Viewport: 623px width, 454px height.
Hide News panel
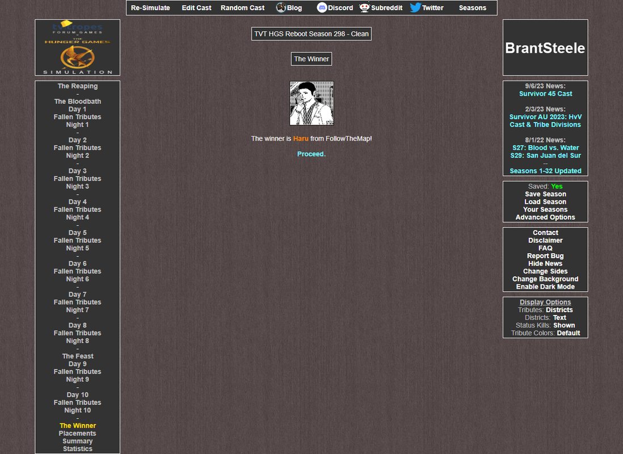(545, 263)
